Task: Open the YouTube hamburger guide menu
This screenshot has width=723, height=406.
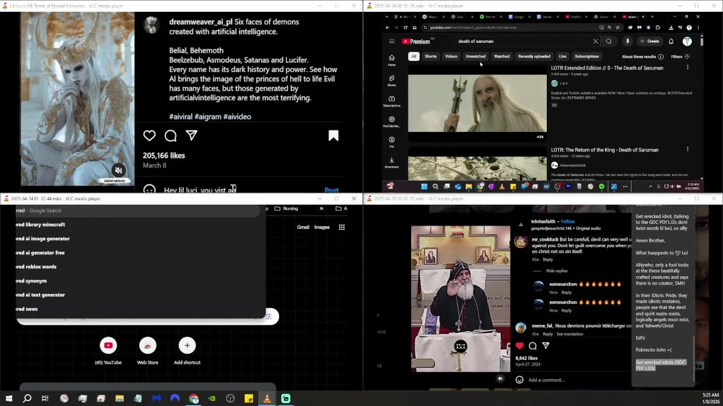Action: coord(391,41)
